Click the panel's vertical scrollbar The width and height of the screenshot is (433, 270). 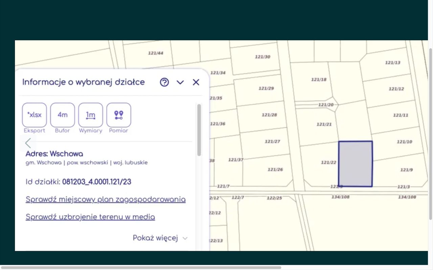[199, 130]
